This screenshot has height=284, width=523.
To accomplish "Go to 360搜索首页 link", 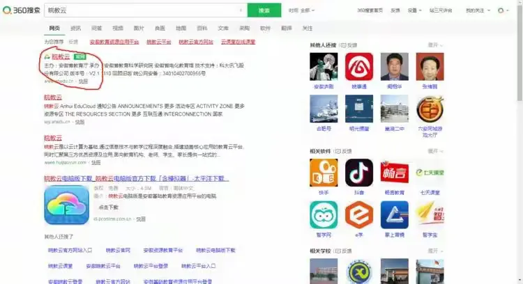I will click(x=370, y=10).
